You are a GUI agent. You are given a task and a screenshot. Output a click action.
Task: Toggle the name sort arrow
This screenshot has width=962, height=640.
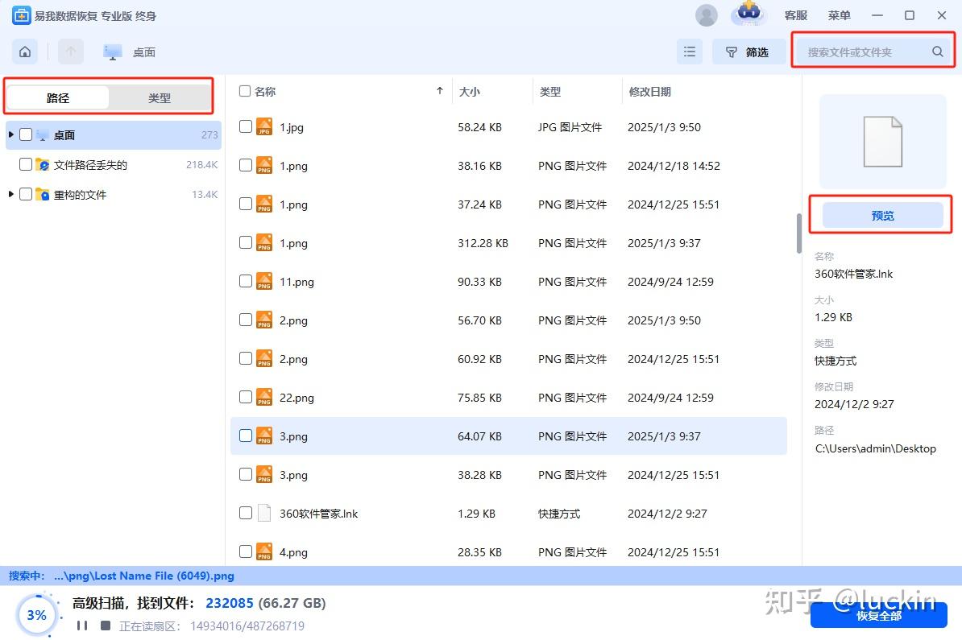click(x=440, y=91)
